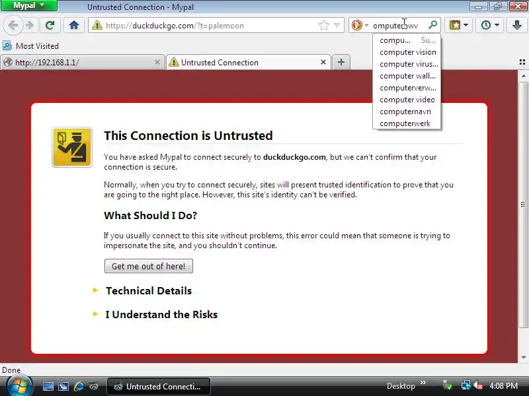
Task: Open the tab groups grid icon
Action: (522, 62)
